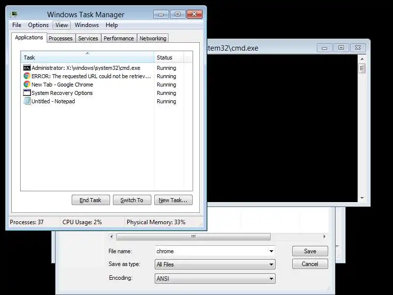Click the left scroll arrow in save dialog
393x295 pixels.
point(112,236)
